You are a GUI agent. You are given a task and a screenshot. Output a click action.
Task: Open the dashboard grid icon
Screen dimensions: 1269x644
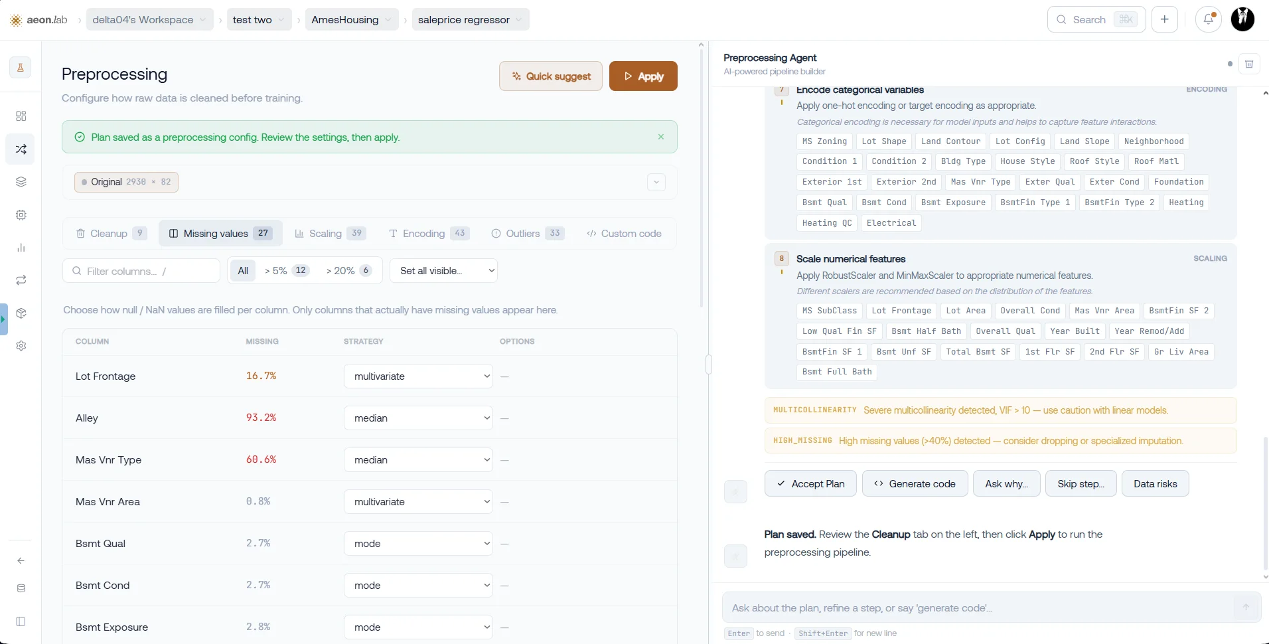click(21, 116)
